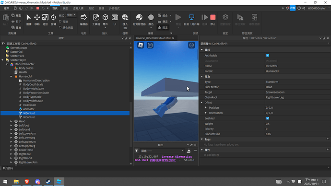Open the help question-mark icon
331x186 pixels.
pos(299,8)
